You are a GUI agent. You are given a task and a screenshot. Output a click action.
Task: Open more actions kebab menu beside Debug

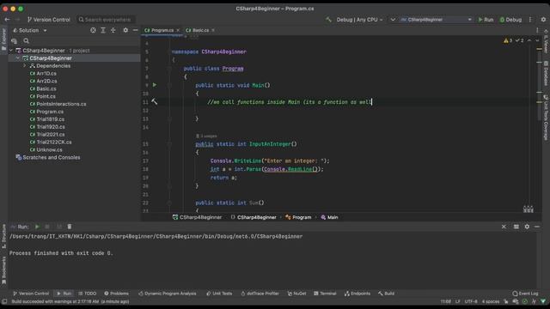click(x=530, y=20)
